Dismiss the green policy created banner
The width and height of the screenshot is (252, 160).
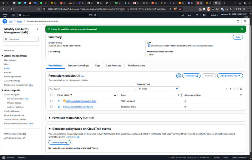(242, 29)
